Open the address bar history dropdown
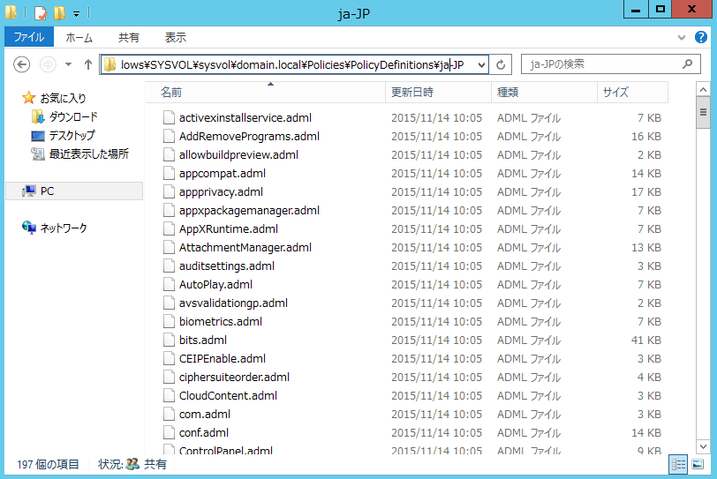This screenshot has width=717, height=479. coord(481,64)
